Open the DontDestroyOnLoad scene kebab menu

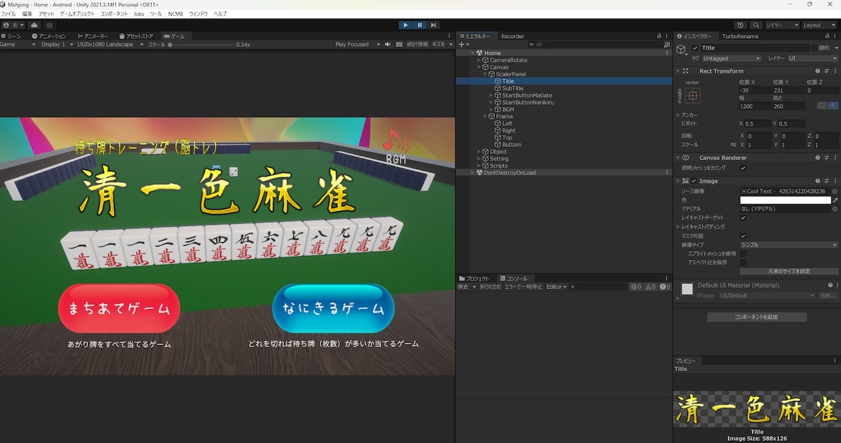point(667,173)
